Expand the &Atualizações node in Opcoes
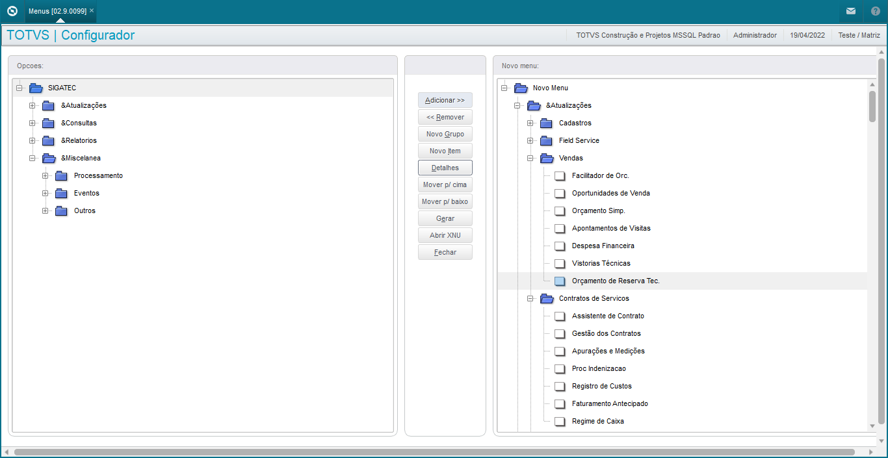Image resolution: width=888 pixels, height=458 pixels. (x=33, y=105)
